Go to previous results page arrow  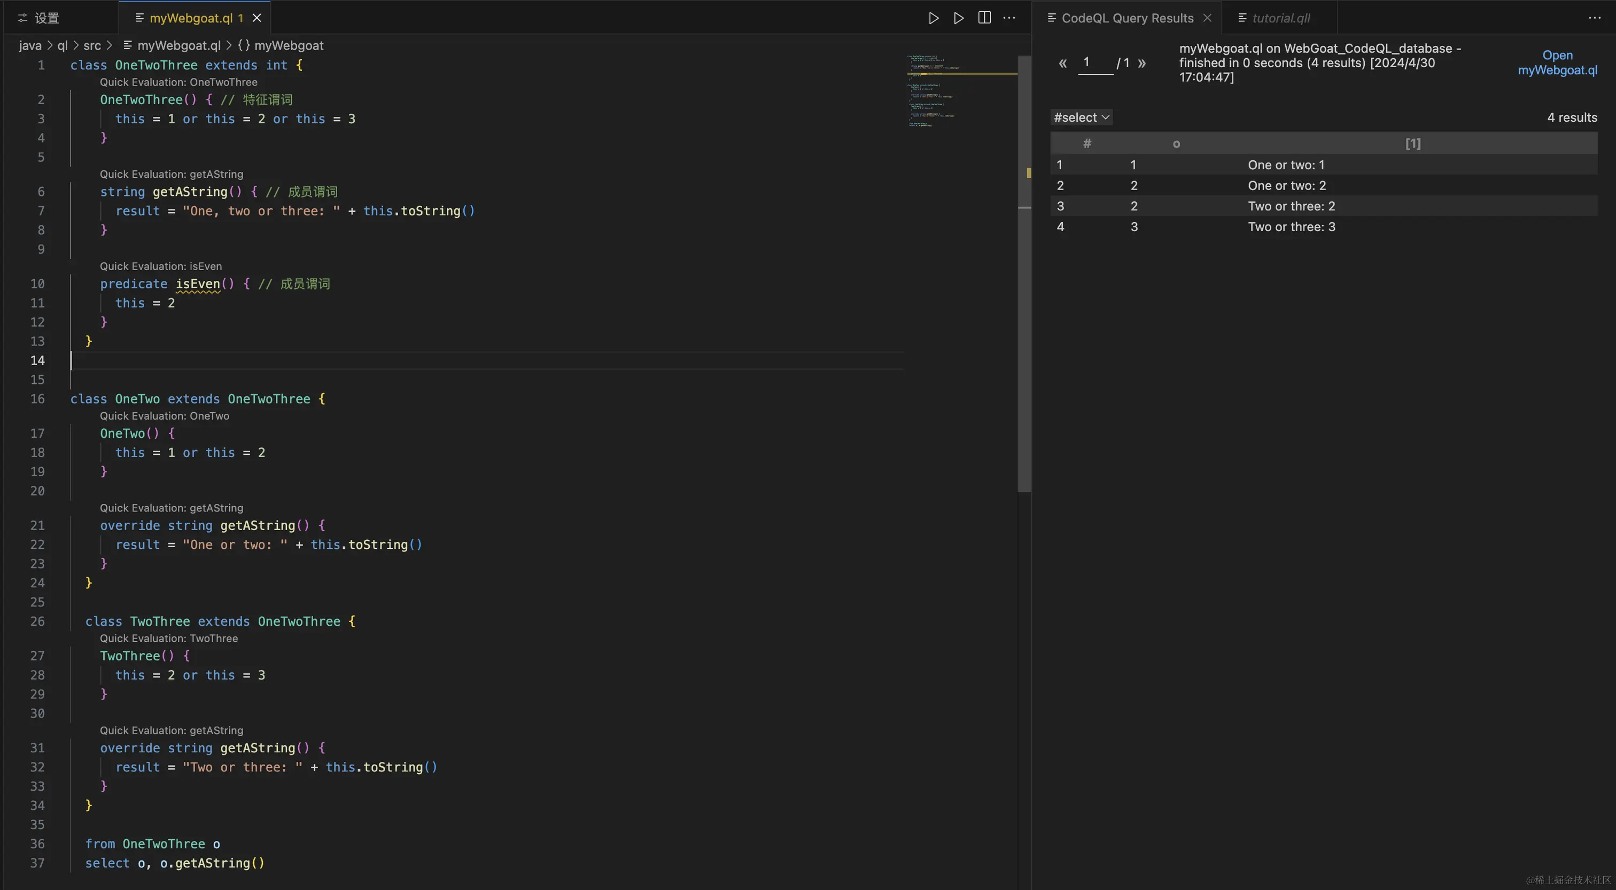click(1063, 64)
